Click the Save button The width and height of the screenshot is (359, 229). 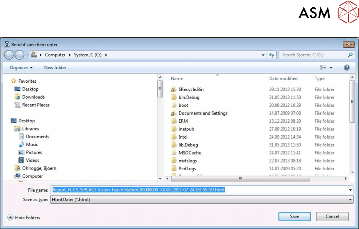click(x=294, y=216)
